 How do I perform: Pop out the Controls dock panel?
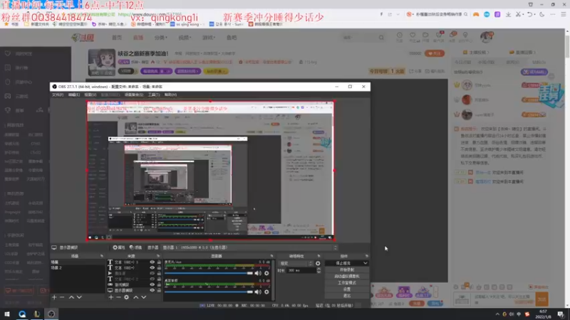pyautogui.click(x=366, y=256)
